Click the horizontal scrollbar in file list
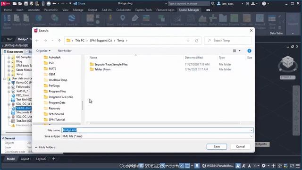The height and width of the screenshot is (170, 302). [165, 123]
